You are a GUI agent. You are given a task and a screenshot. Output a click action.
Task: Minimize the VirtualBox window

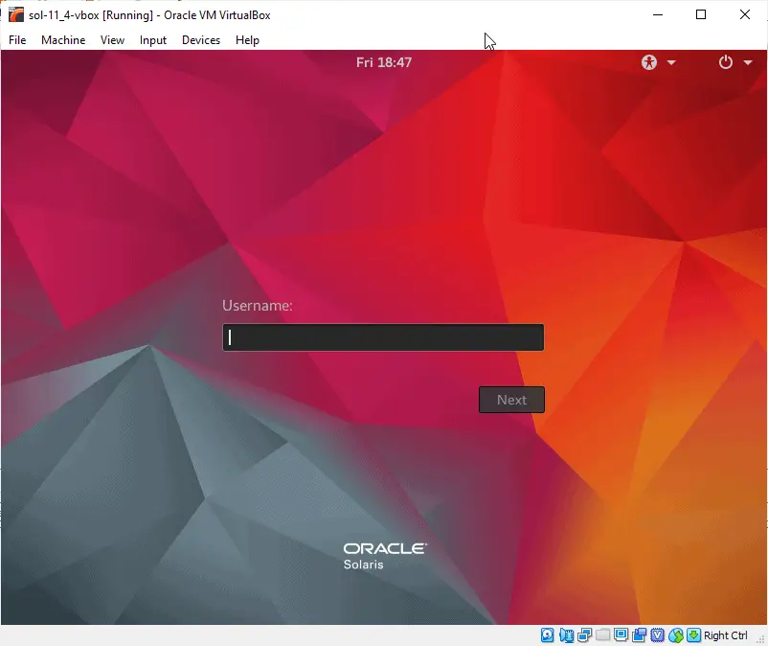click(x=658, y=14)
